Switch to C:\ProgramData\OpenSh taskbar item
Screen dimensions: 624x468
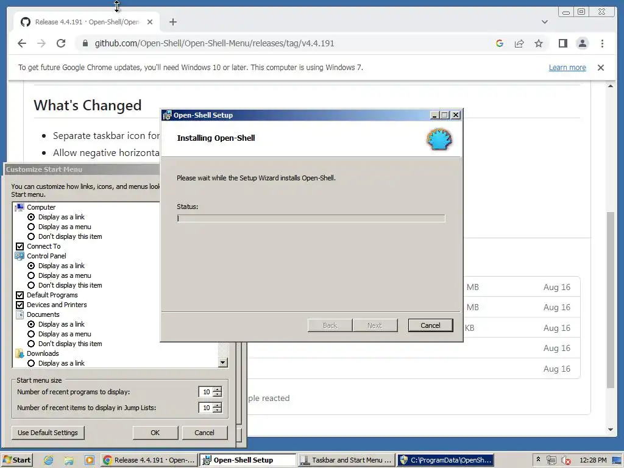[445, 460]
